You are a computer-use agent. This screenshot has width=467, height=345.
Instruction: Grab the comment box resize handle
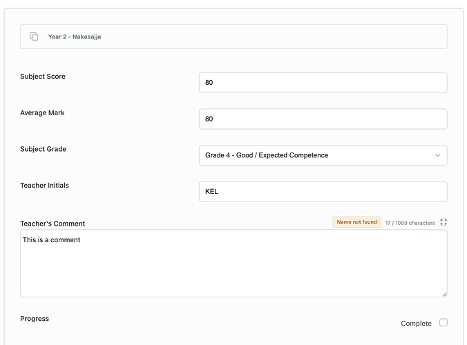pos(444,294)
